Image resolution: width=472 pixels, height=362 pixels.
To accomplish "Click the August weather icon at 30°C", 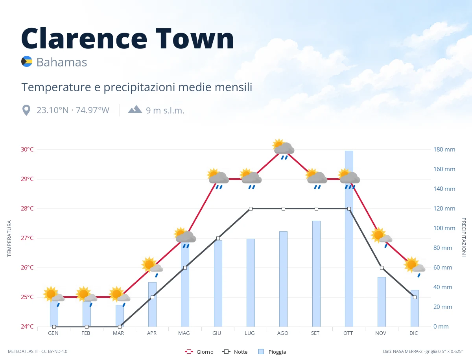I will (x=283, y=149).
